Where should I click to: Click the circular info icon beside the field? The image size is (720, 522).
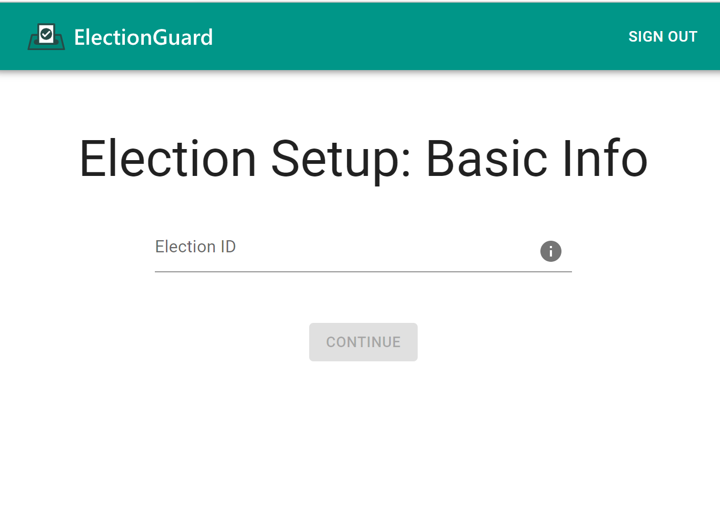(551, 251)
